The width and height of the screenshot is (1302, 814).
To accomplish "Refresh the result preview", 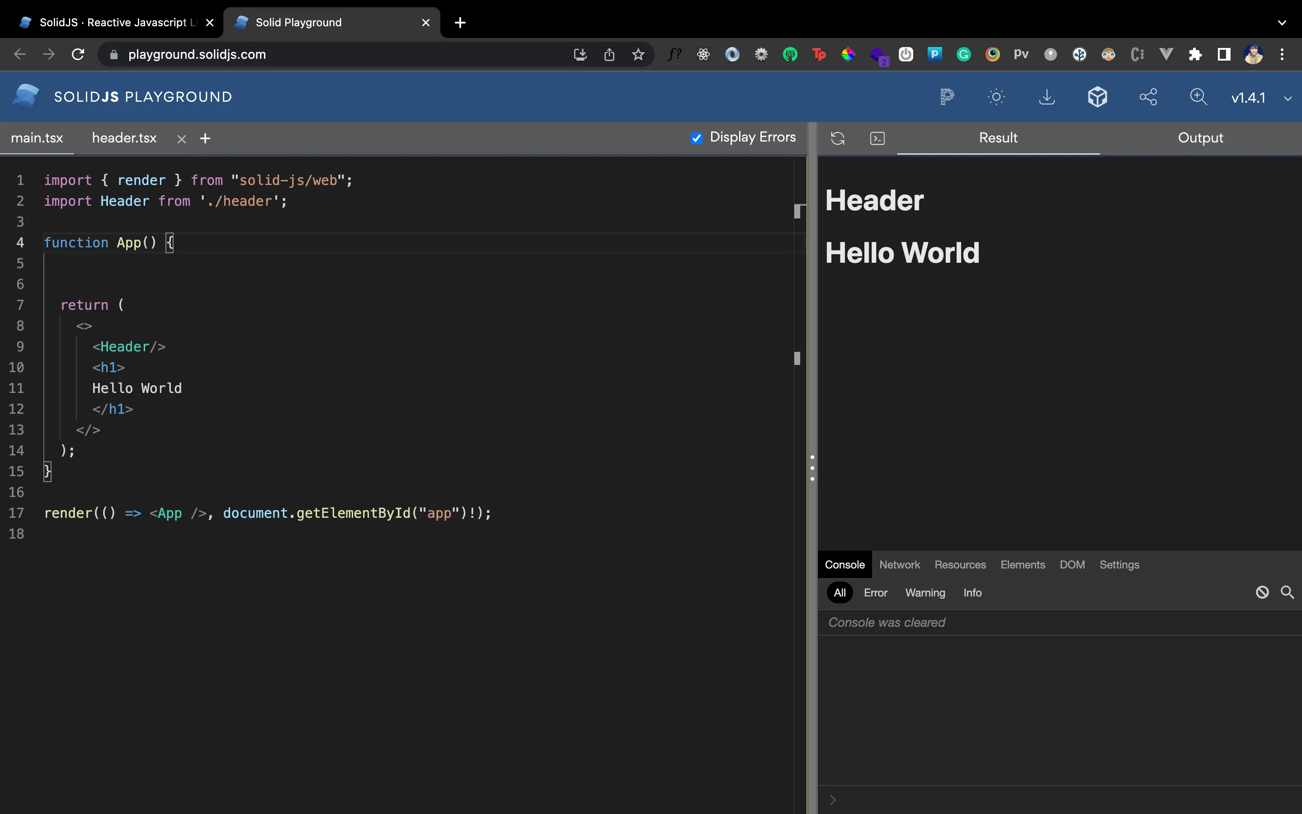I will click(x=837, y=138).
